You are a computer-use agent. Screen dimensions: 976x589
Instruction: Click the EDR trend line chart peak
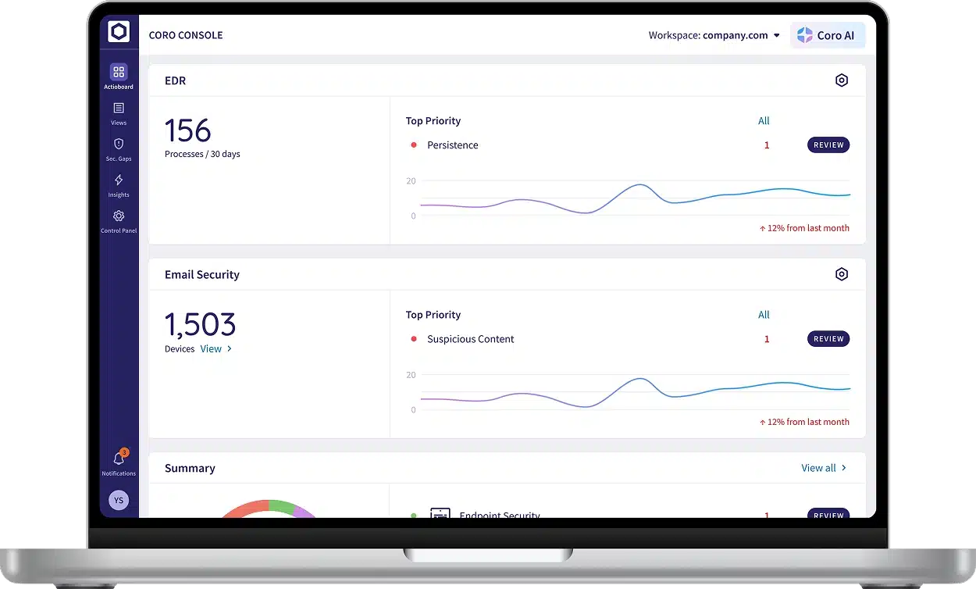tap(640, 185)
